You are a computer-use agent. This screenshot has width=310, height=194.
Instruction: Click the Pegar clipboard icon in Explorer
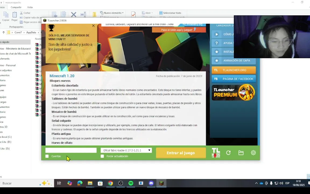pyautogui.click(x=15, y=16)
